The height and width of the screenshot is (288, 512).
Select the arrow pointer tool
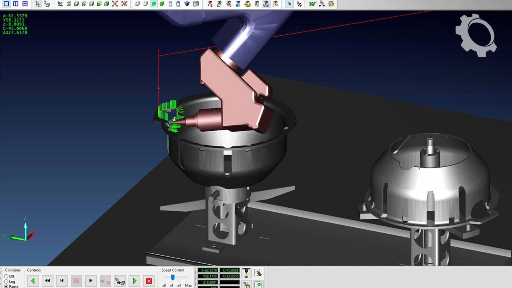pos(38,4)
